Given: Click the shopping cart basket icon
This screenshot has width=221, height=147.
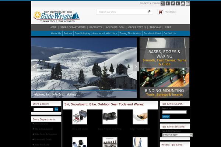Looking at the screenshot, I should tap(160, 12).
